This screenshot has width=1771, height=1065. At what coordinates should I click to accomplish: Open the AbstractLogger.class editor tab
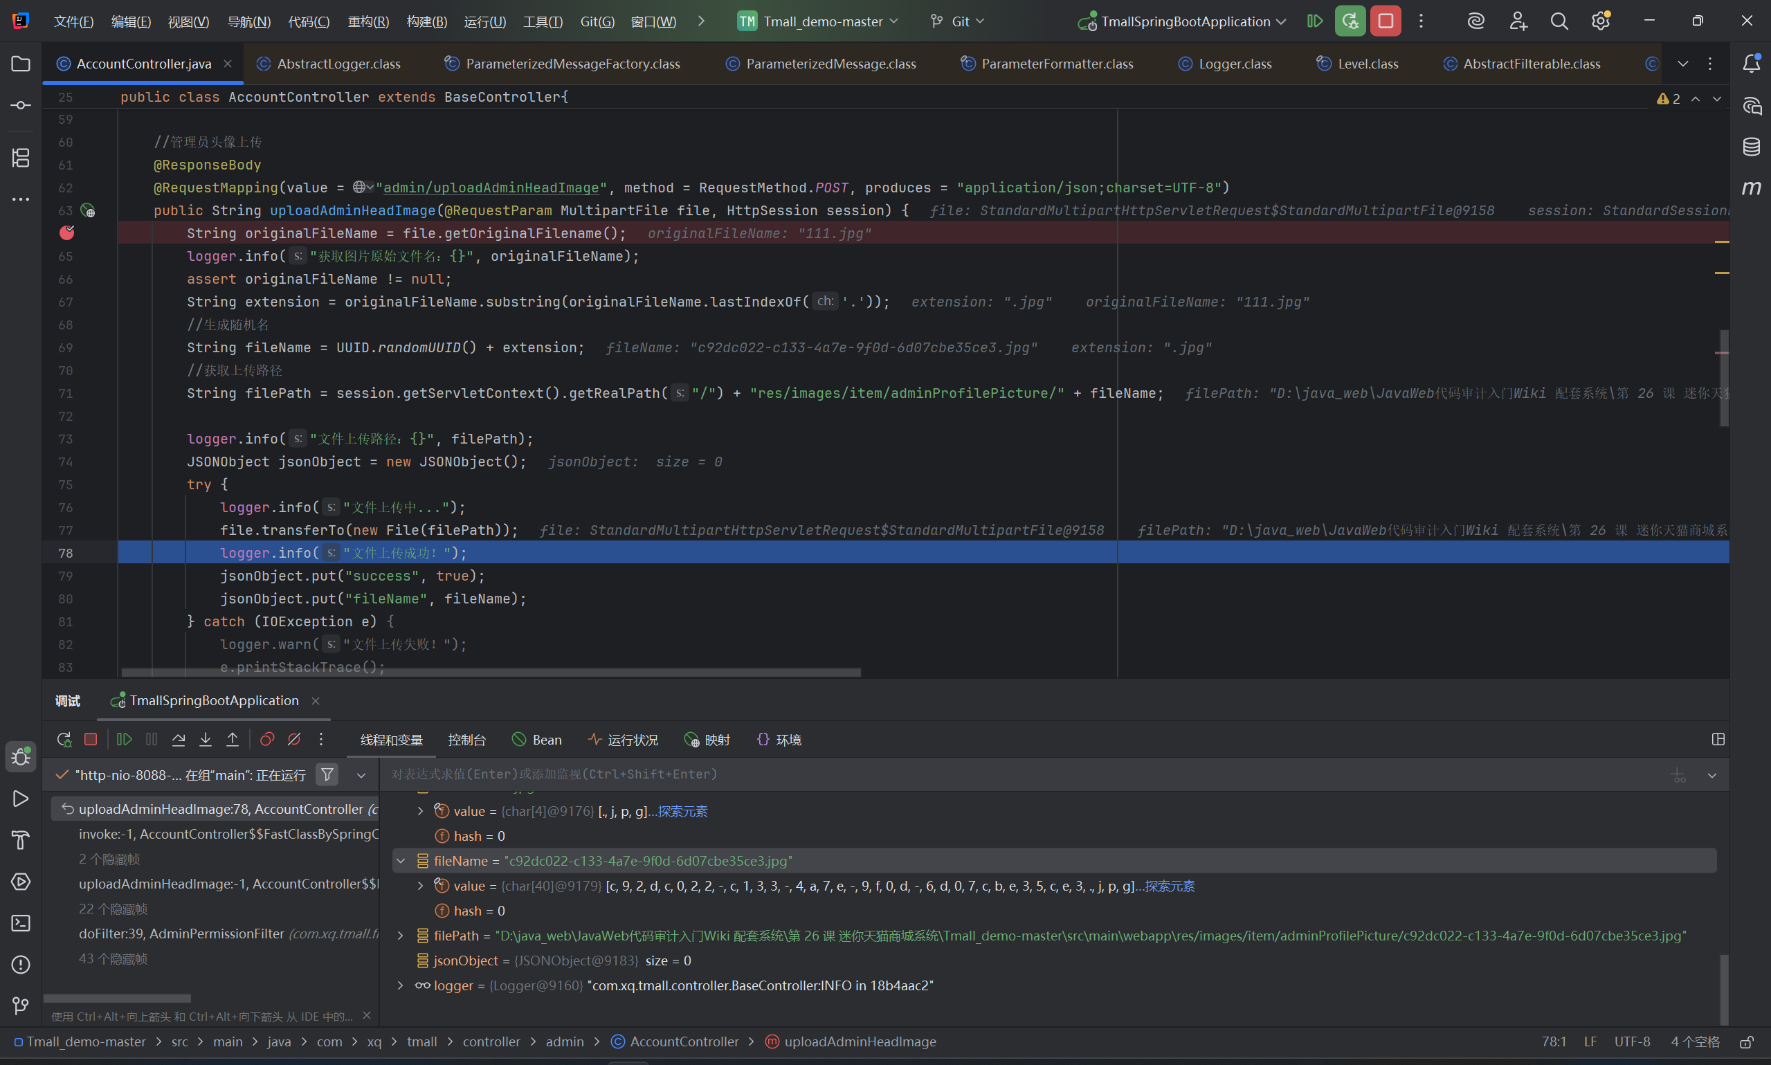(338, 64)
